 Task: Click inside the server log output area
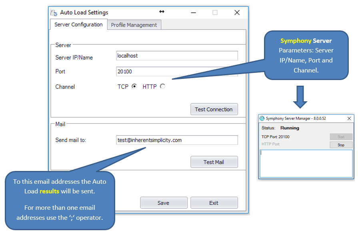pos(306,163)
